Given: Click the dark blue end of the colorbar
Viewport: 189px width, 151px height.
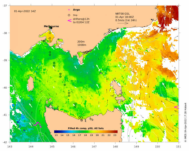Looking at the screenshot, I should point(56,132).
